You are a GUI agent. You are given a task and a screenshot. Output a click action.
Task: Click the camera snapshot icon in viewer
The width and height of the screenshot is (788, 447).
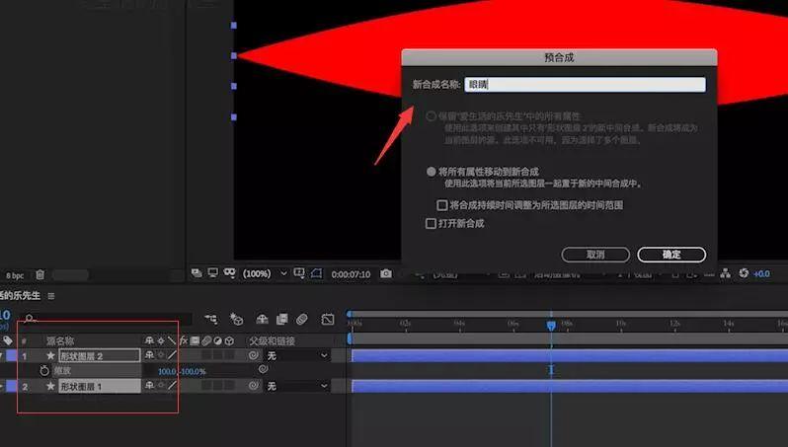pos(386,273)
